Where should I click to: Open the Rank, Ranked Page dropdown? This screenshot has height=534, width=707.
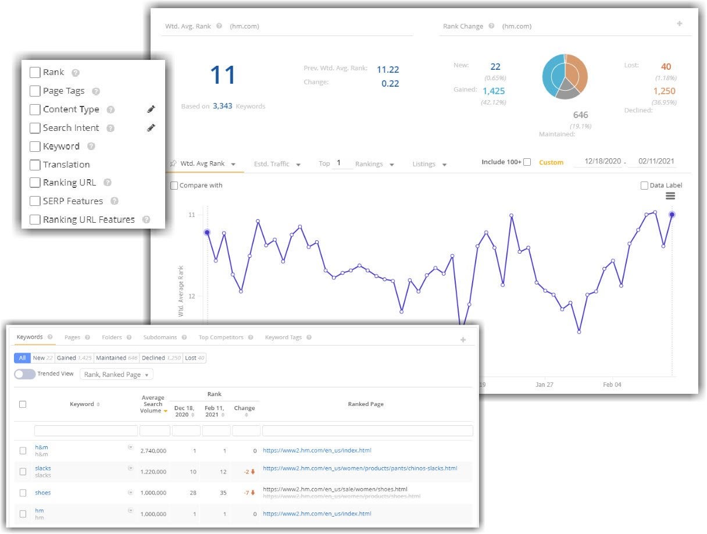[x=116, y=374]
